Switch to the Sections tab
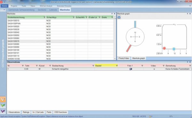Screen dimensions: 192x118 (x=42, y=10)
